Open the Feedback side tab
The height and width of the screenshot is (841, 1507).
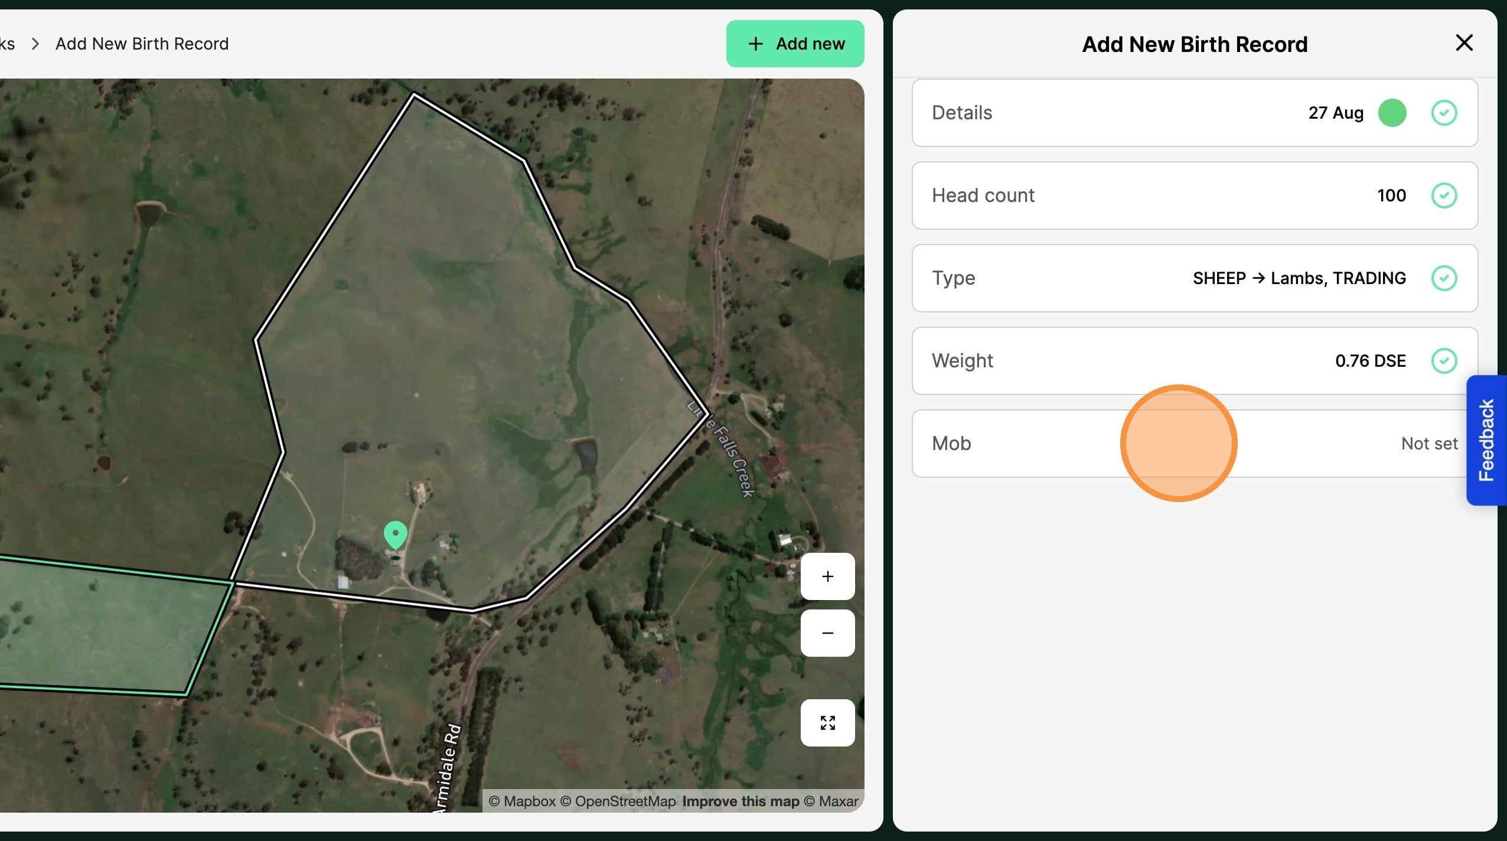(x=1486, y=440)
